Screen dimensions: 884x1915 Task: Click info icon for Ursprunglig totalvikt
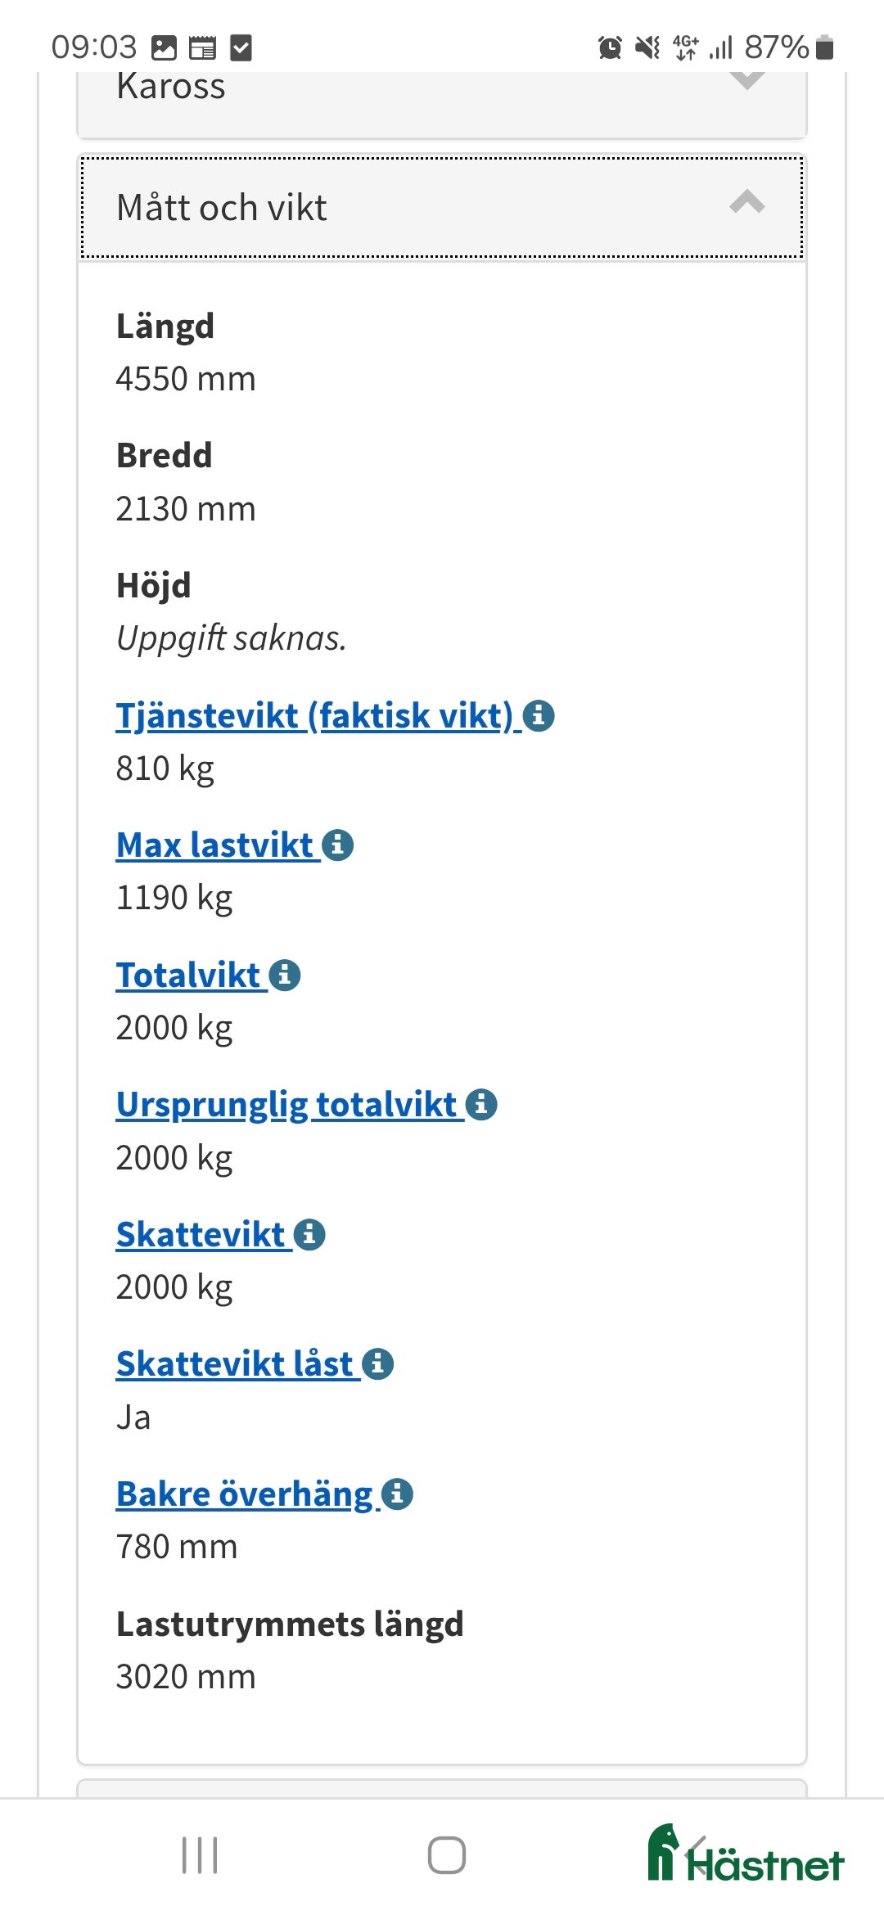[x=481, y=1106]
